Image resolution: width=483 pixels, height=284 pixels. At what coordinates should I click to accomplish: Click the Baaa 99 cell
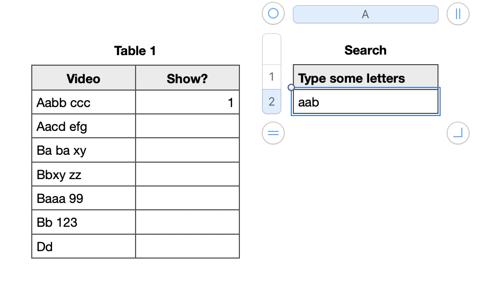84,199
